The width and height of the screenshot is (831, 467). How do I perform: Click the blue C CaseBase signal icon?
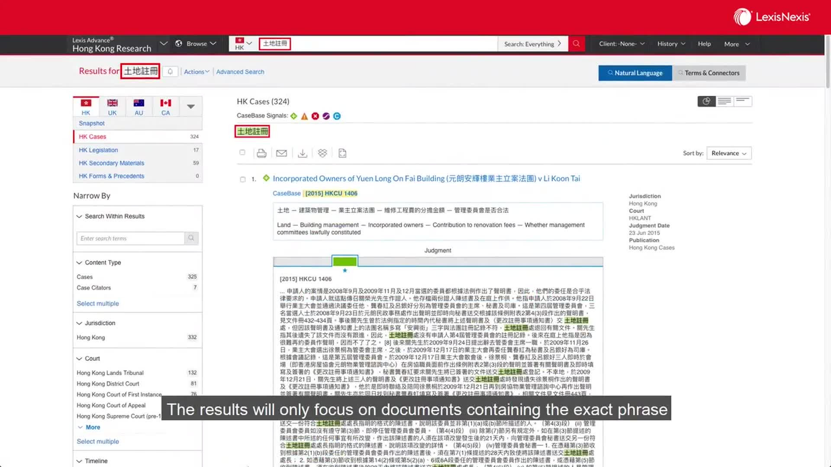pyautogui.click(x=337, y=116)
